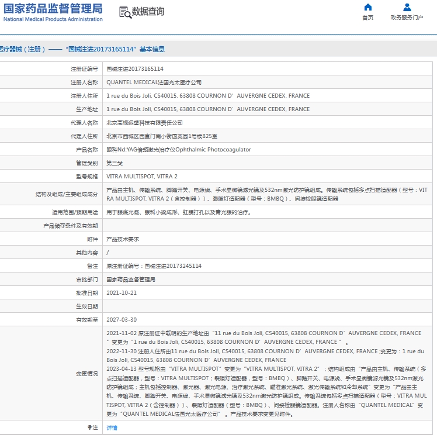
Task: Click the 政务服务门户 label text
Action: [407, 18]
